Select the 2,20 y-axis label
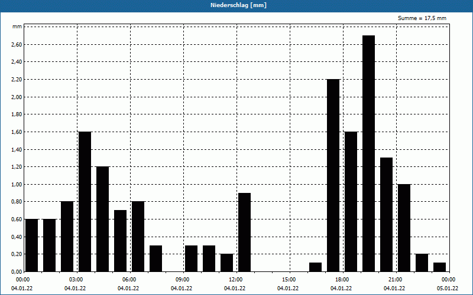Viewport: 473px width, 295px height. (17, 80)
